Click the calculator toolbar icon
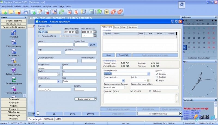 pos(91,12)
